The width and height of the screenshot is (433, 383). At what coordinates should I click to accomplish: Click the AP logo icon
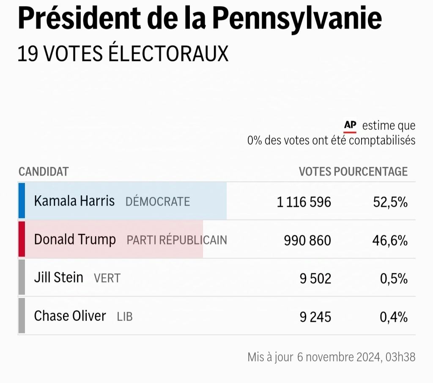point(350,125)
